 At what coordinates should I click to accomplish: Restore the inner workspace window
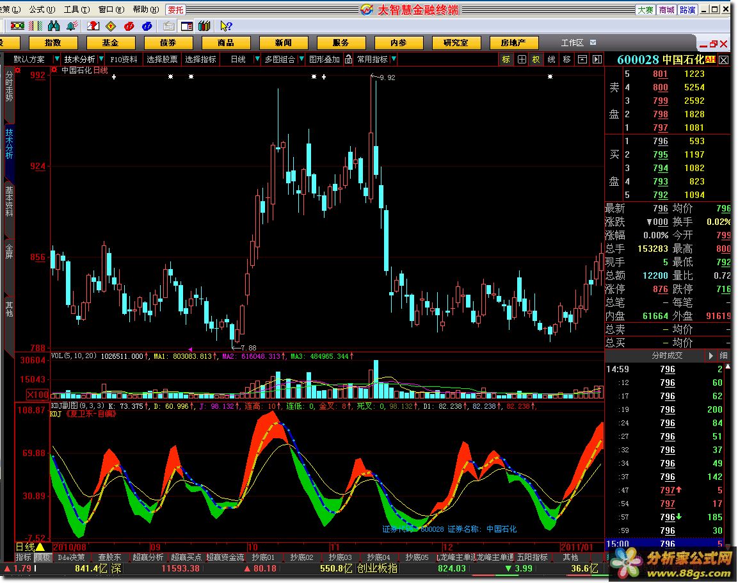tap(714, 44)
